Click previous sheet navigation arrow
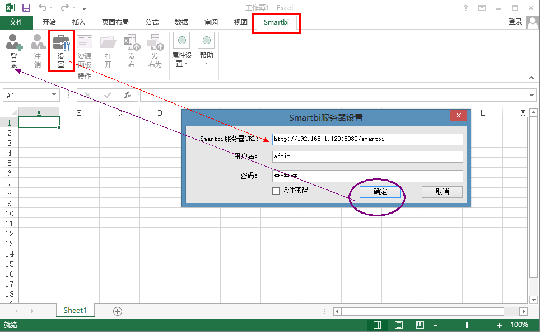The height and width of the screenshot is (332, 540). coord(16,311)
